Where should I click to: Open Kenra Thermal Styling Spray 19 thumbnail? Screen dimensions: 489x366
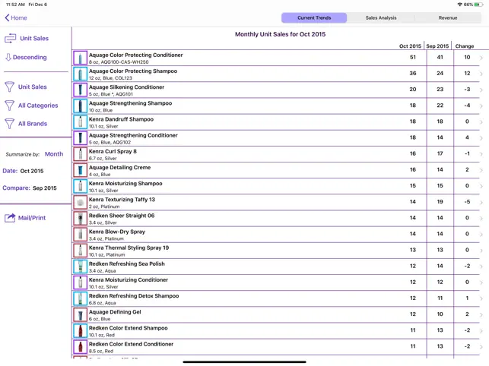tap(80, 251)
